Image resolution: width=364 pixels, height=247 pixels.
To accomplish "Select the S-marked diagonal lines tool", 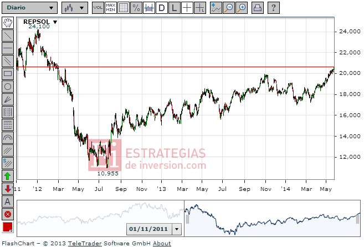I will pos(8,163).
